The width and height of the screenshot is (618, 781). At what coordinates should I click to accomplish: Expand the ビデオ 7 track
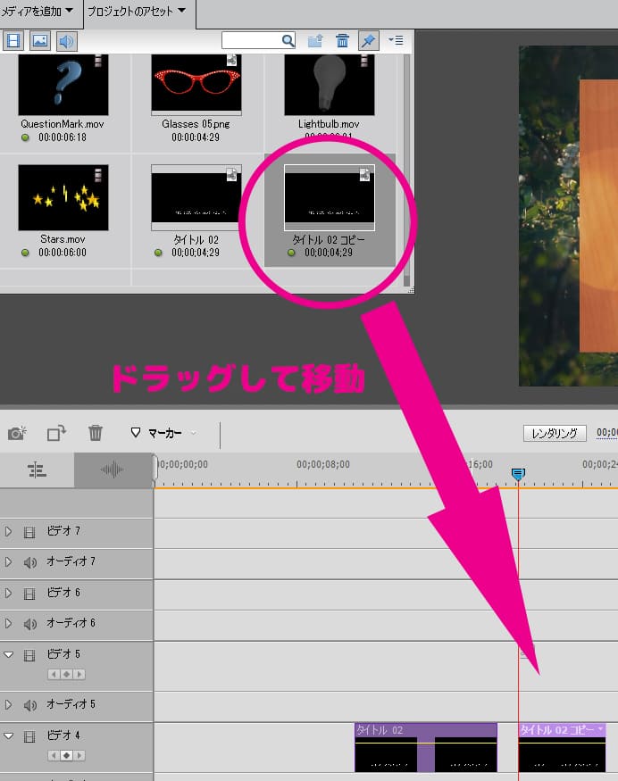[x=9, y=531]
